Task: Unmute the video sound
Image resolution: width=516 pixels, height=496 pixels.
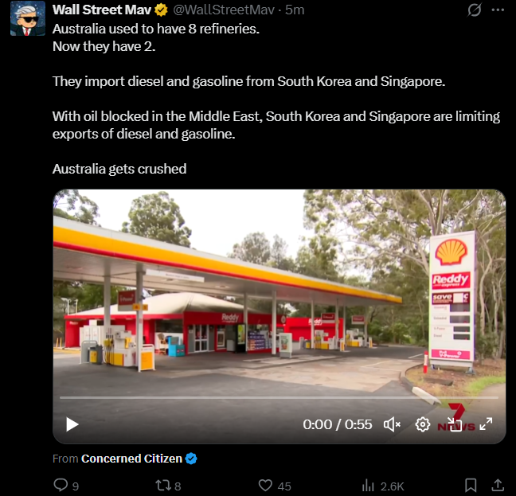Action: [x=392, y=424]
